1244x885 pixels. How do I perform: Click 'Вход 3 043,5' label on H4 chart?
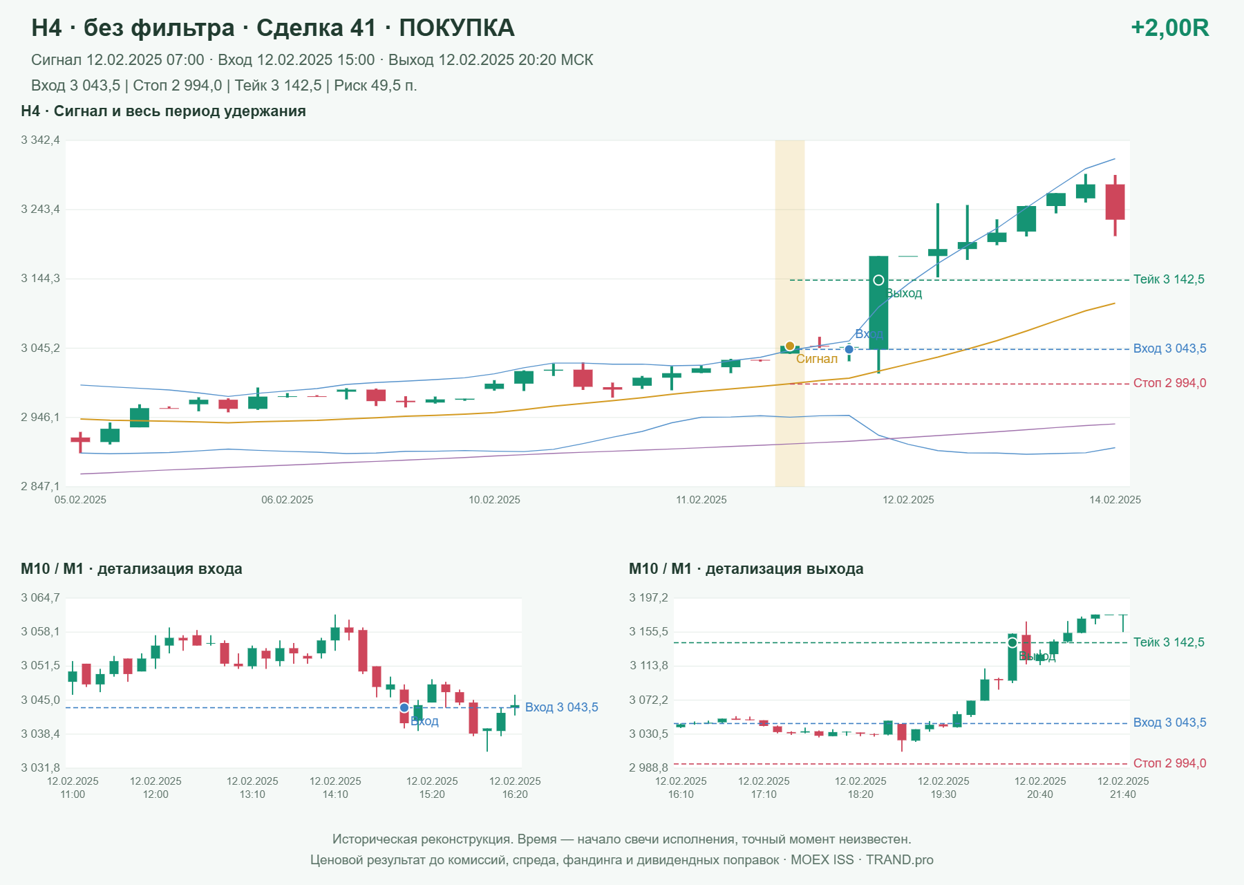[x=1169, y=348]
